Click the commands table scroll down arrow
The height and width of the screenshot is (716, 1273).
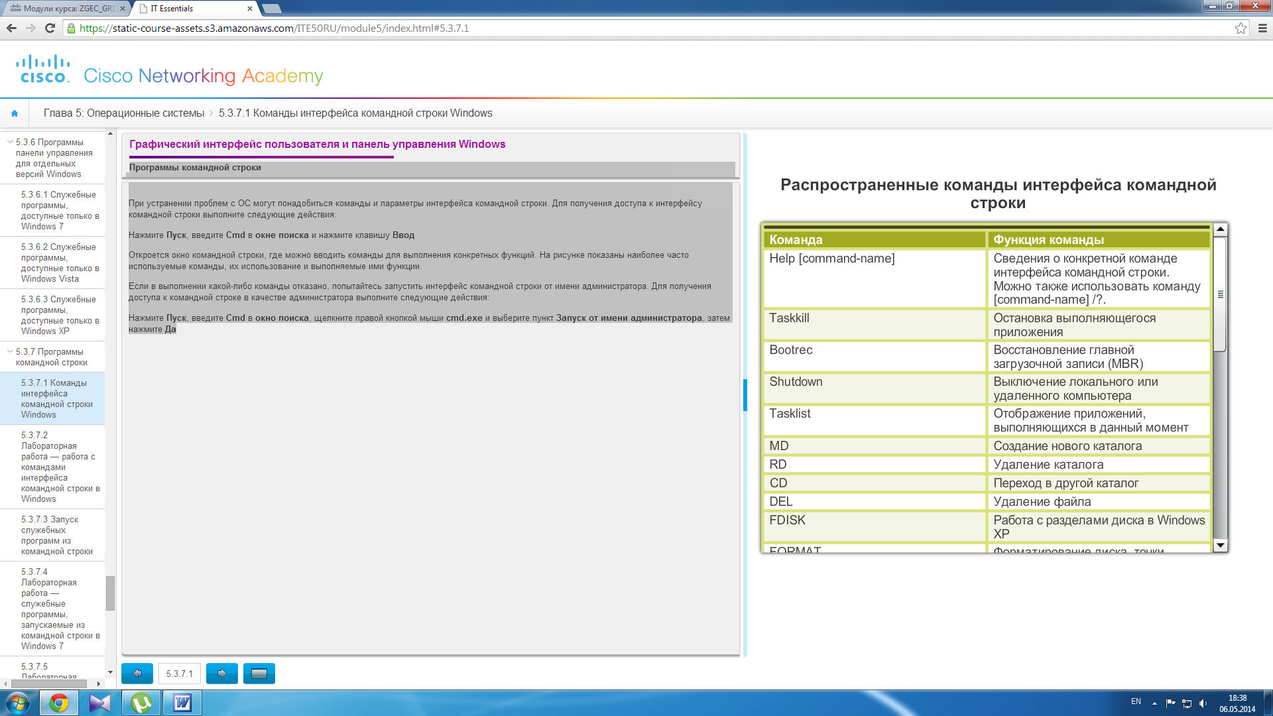(x=1220, y=545)
